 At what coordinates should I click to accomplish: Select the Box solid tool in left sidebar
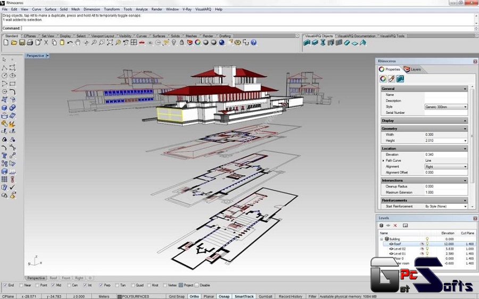[4, 107]
